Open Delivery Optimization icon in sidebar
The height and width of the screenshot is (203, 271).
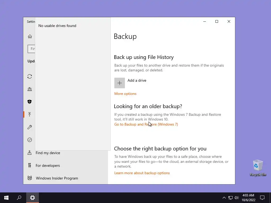[x=30, y=89]
